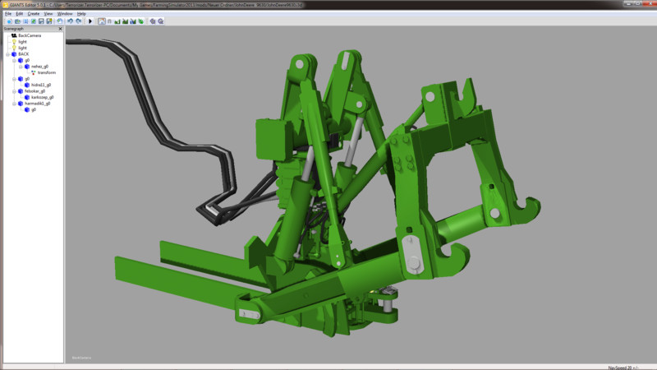
Task: Toggle the highlighted house-shaped toolbar icon
Action: pos(101,21)
